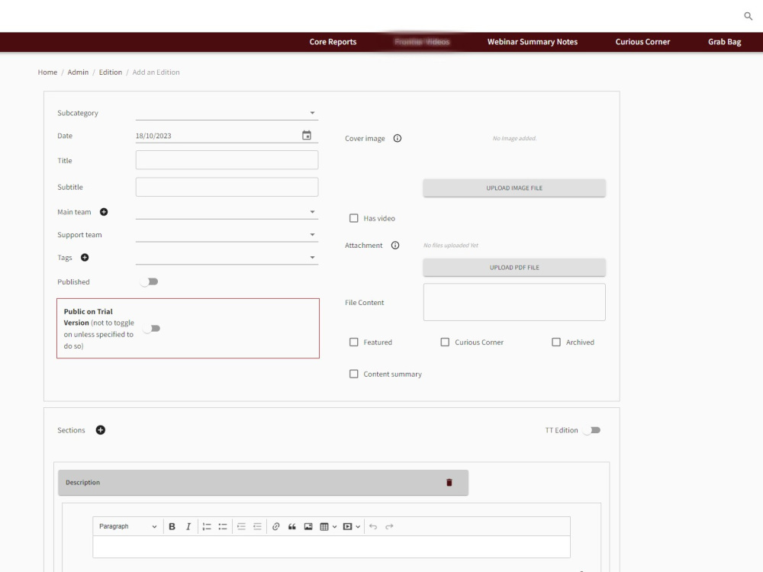Insert an image in editor
The height and width of the screenshot is (572, 763).
tap(308, 526)
